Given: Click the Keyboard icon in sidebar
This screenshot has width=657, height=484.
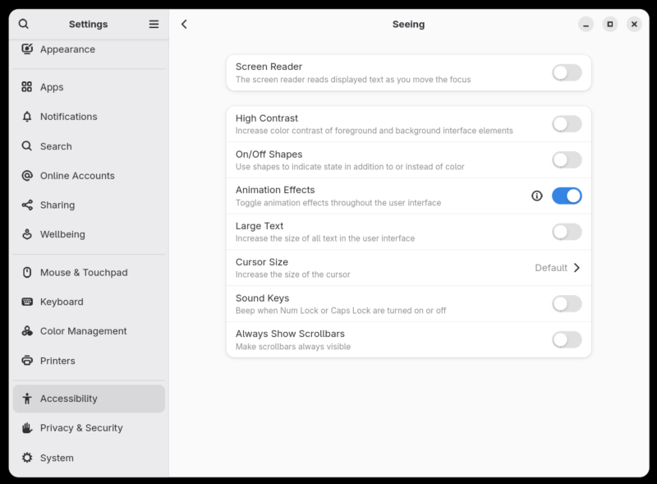Looking at the screenshot, I should point(27,302).
